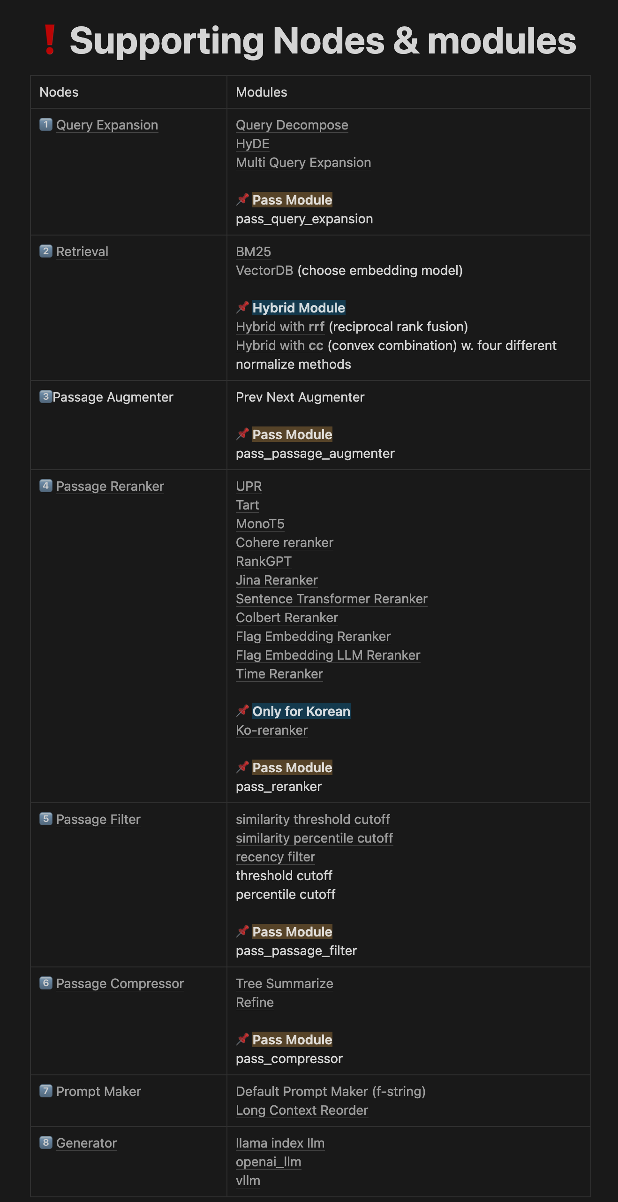Click the Pass Module label under Passage Augmenter
The height and width of the screenshot is (1202, 618).
coord(292,434)
